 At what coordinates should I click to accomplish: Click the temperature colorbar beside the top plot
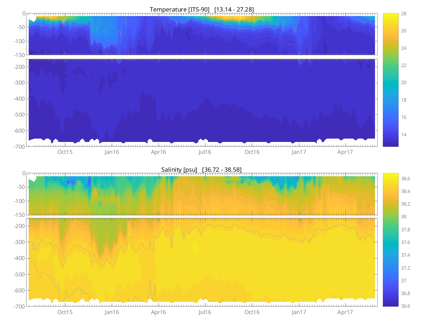click(390, 80)
